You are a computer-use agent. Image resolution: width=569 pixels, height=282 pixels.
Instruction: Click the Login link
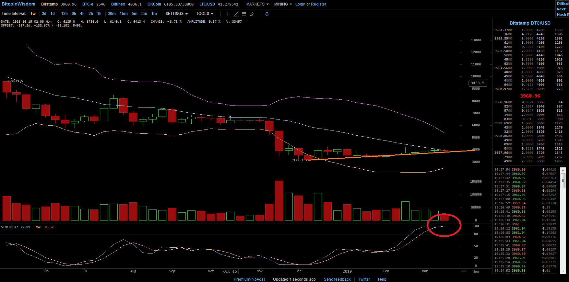(300, 4)
